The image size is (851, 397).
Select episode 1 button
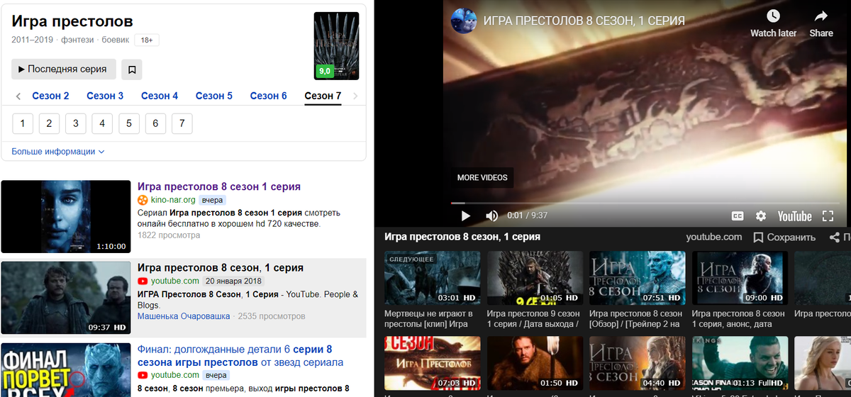click(x=23, y=123)
